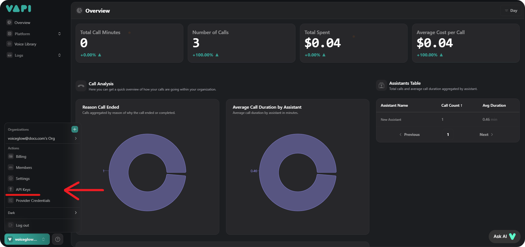Open Overview in the sidebar

[22, 23]
